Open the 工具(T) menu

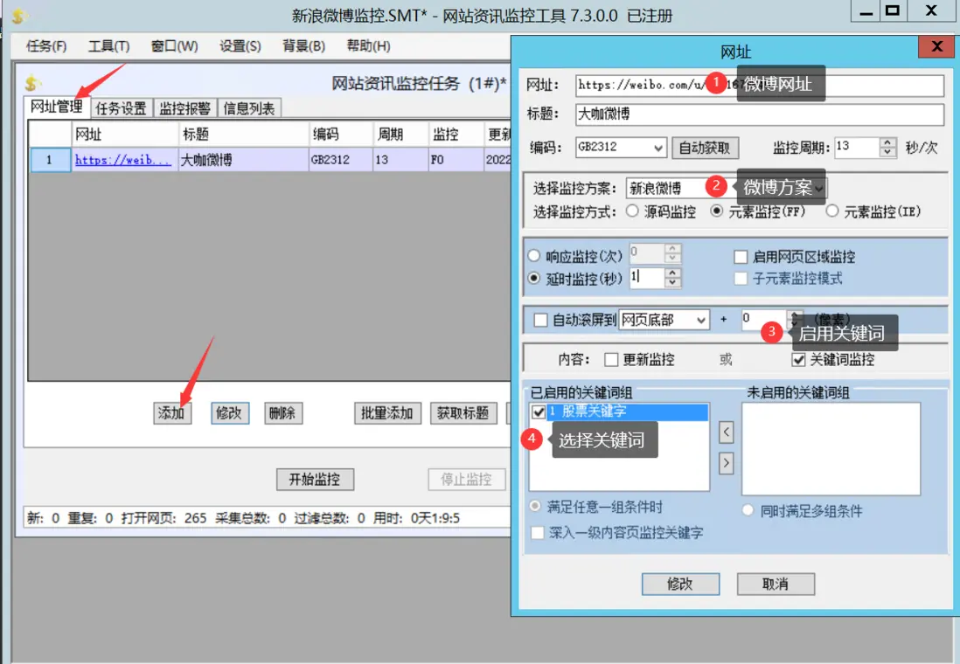(111, 46)
